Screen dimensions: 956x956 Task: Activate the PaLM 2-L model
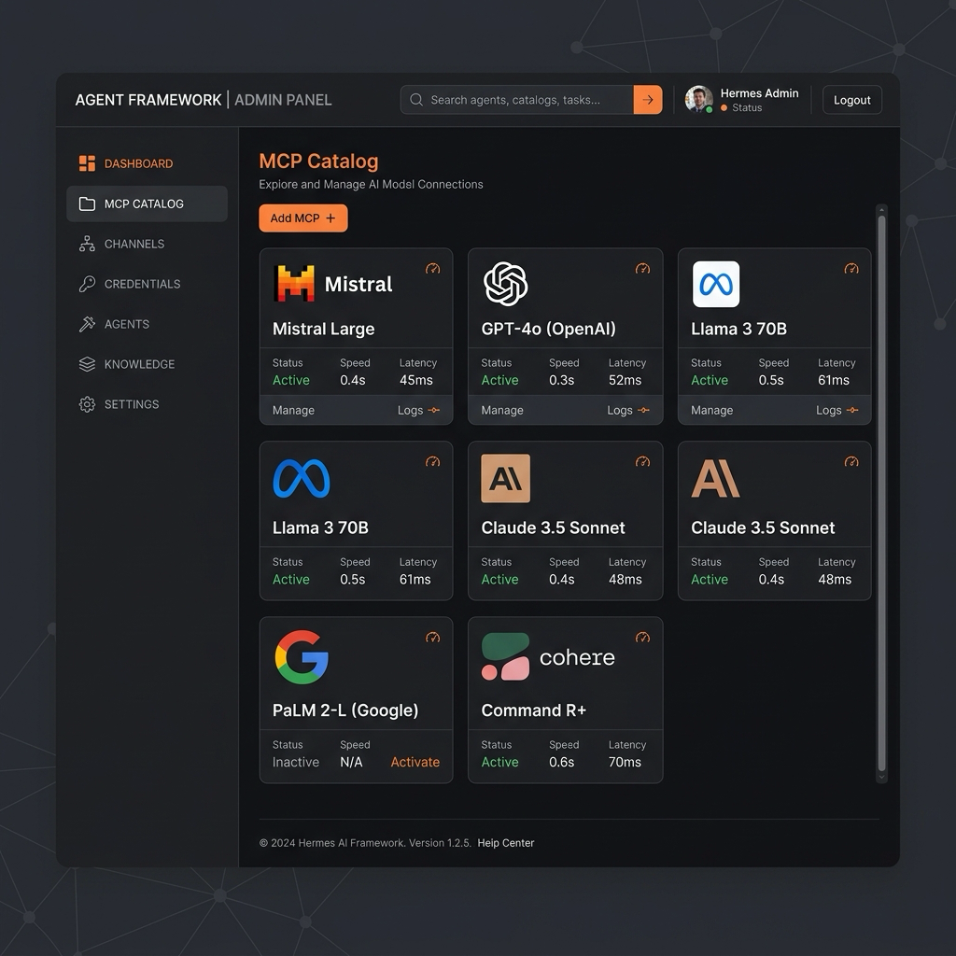tap(415, 762)
